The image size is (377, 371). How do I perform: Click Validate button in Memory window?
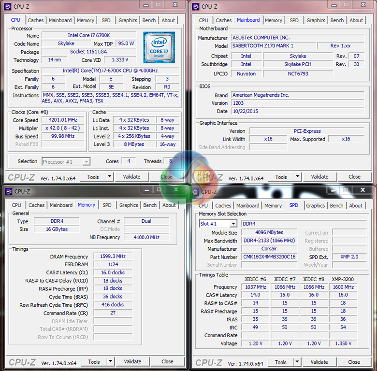tap(133, 361)
